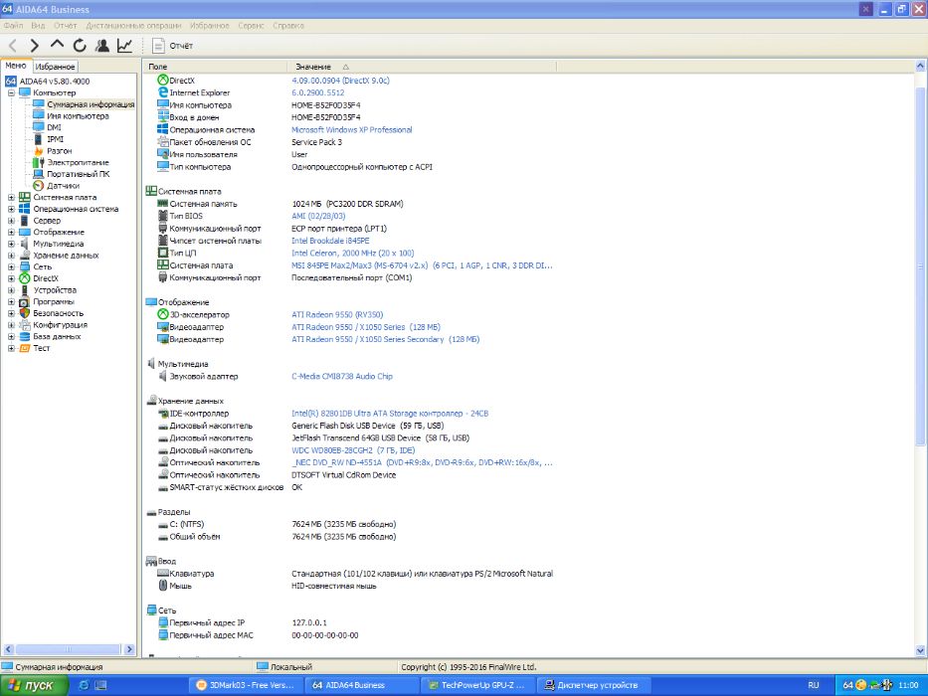The height and width of the screenshot is (696, 928).
Task: Expand the Хранение данных tree node
Action: tap(11, 256)
